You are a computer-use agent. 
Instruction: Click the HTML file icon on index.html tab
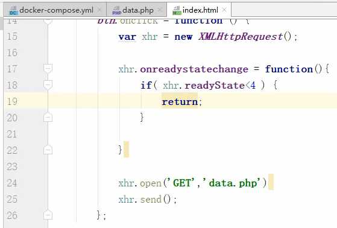click(177, 10)
